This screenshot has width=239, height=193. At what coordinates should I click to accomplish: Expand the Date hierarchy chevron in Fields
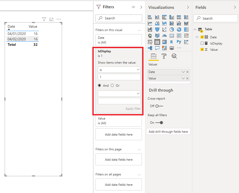tap(197, 37)
